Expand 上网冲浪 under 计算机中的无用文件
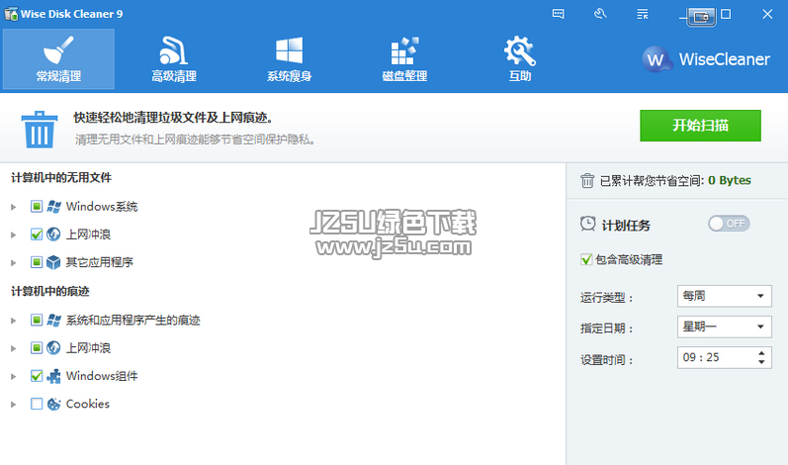Screen dimensions: 788x465 tap(14, 234)
